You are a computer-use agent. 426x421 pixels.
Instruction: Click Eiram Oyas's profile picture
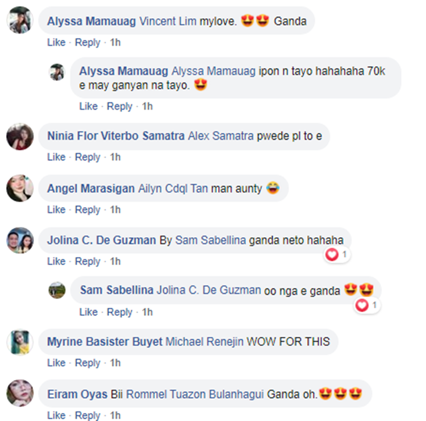(20, 393)
